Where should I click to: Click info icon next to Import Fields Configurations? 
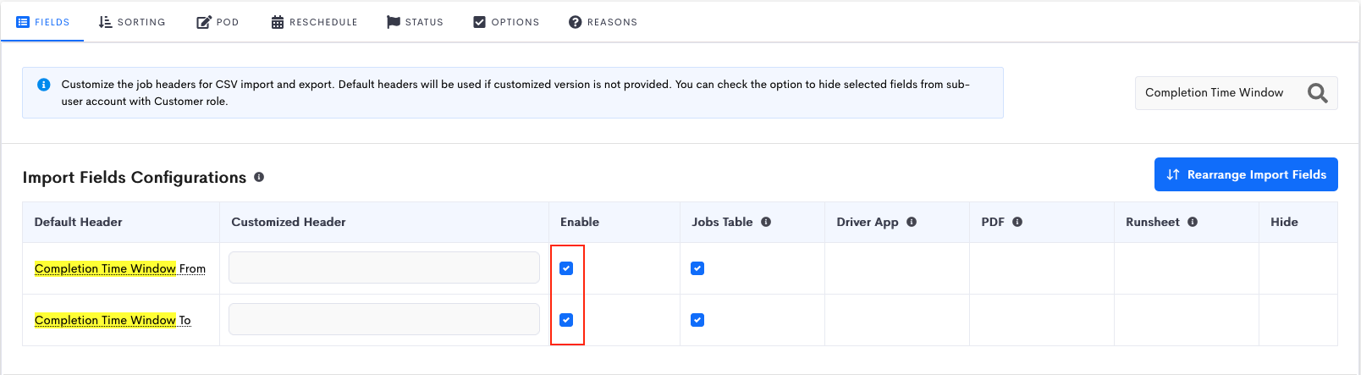pos(259,177)
